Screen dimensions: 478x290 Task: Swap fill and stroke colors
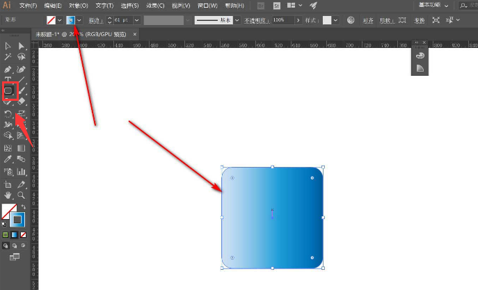(24, 207)
